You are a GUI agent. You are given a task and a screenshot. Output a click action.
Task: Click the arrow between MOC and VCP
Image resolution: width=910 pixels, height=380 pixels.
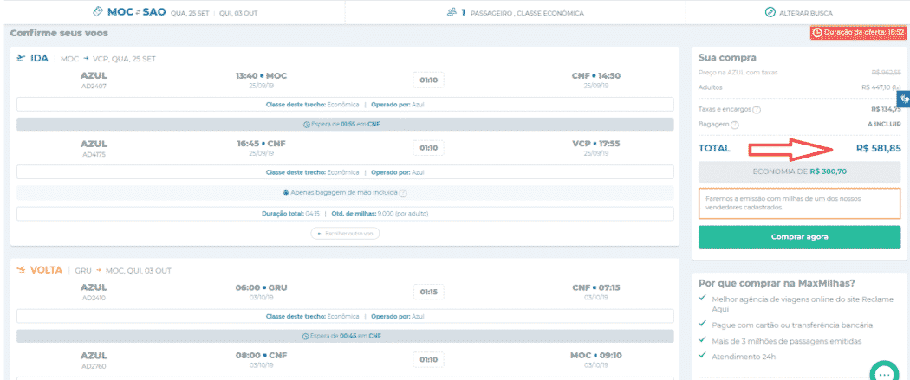click(x=87, y=59)
